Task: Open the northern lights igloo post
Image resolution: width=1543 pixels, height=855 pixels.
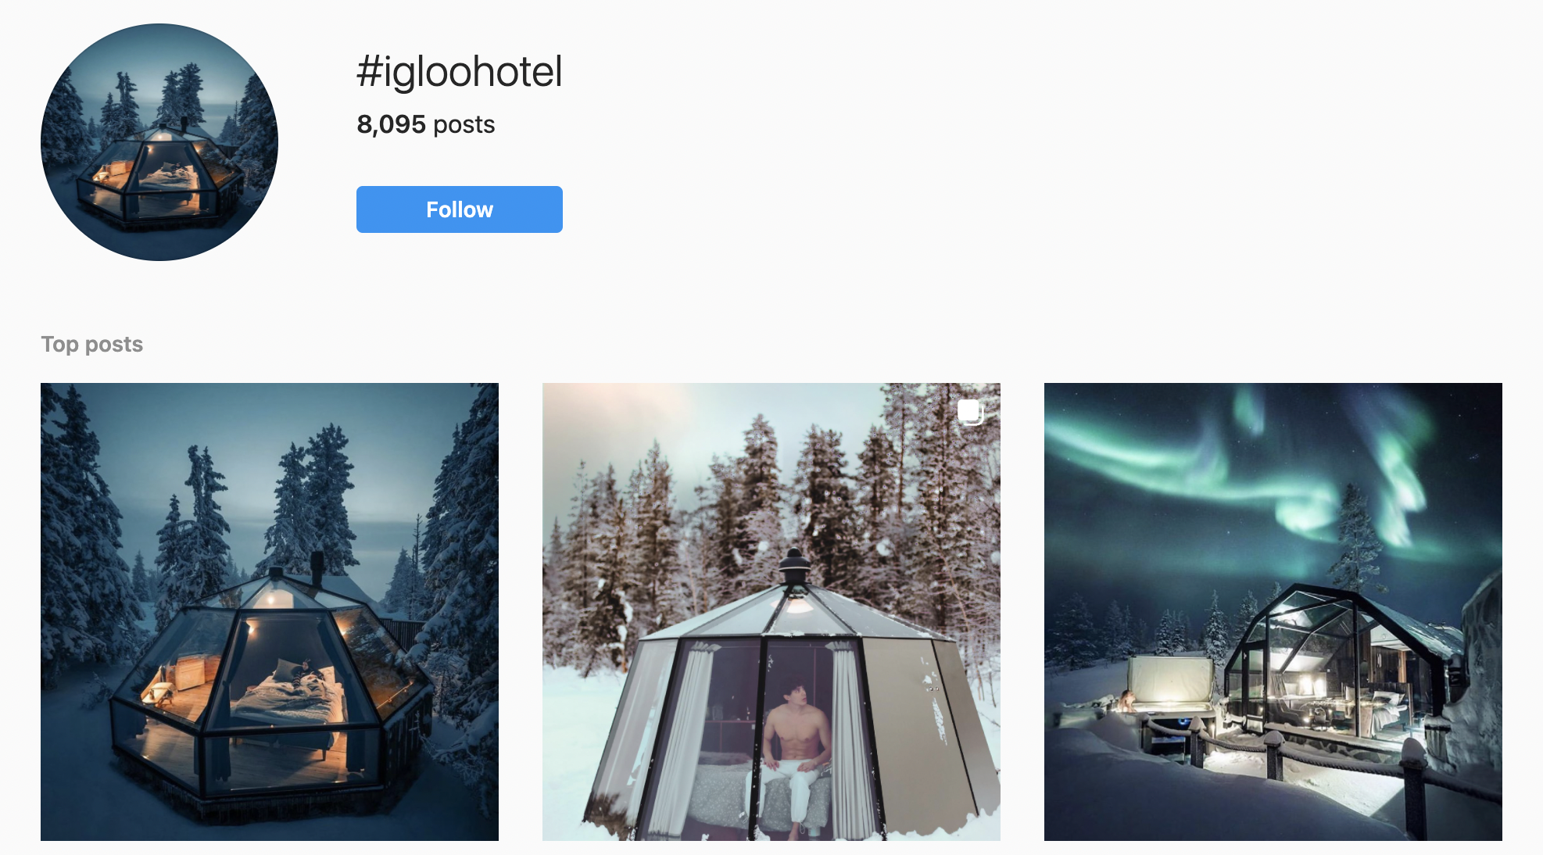Action: coord(1273,612)
